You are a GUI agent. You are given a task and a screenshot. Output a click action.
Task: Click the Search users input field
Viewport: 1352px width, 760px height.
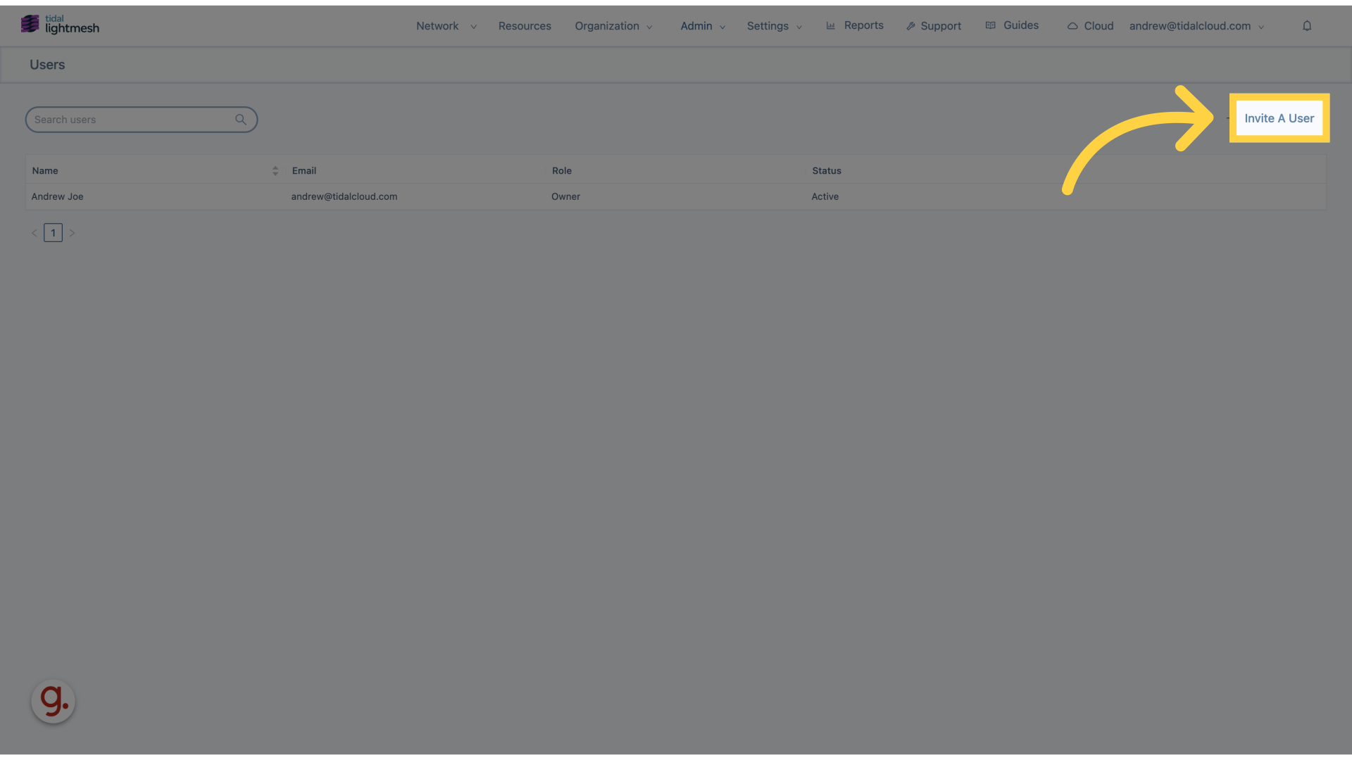(141, 119)
